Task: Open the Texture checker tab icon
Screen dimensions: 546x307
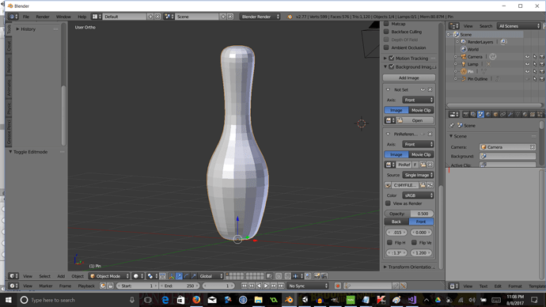Action: [x=532, y=114]
